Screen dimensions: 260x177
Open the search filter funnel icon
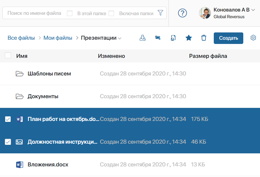160,13
